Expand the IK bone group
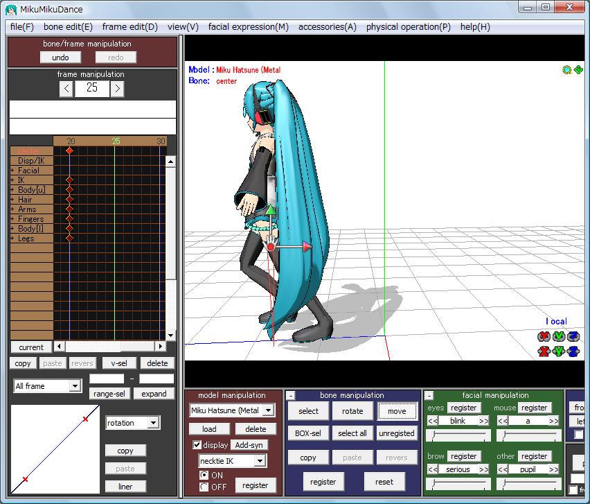 click(x=12, y=180)
